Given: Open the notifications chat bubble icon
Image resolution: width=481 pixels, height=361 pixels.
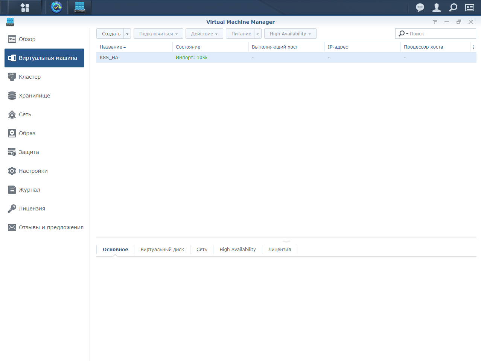Looking at the screenshot, I should pos(420,8).
